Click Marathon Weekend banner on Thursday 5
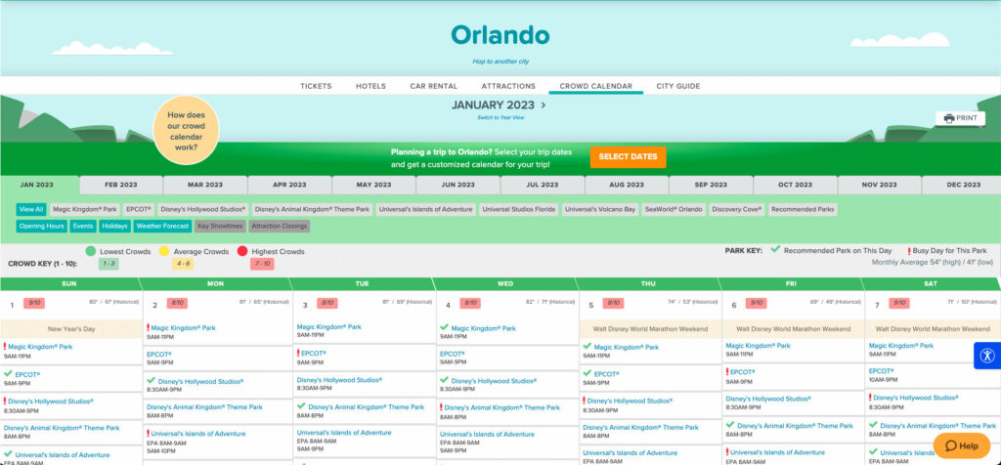The width and height of the screenshot is (1001, 465). pyautogui.click(x=650, y=329)
